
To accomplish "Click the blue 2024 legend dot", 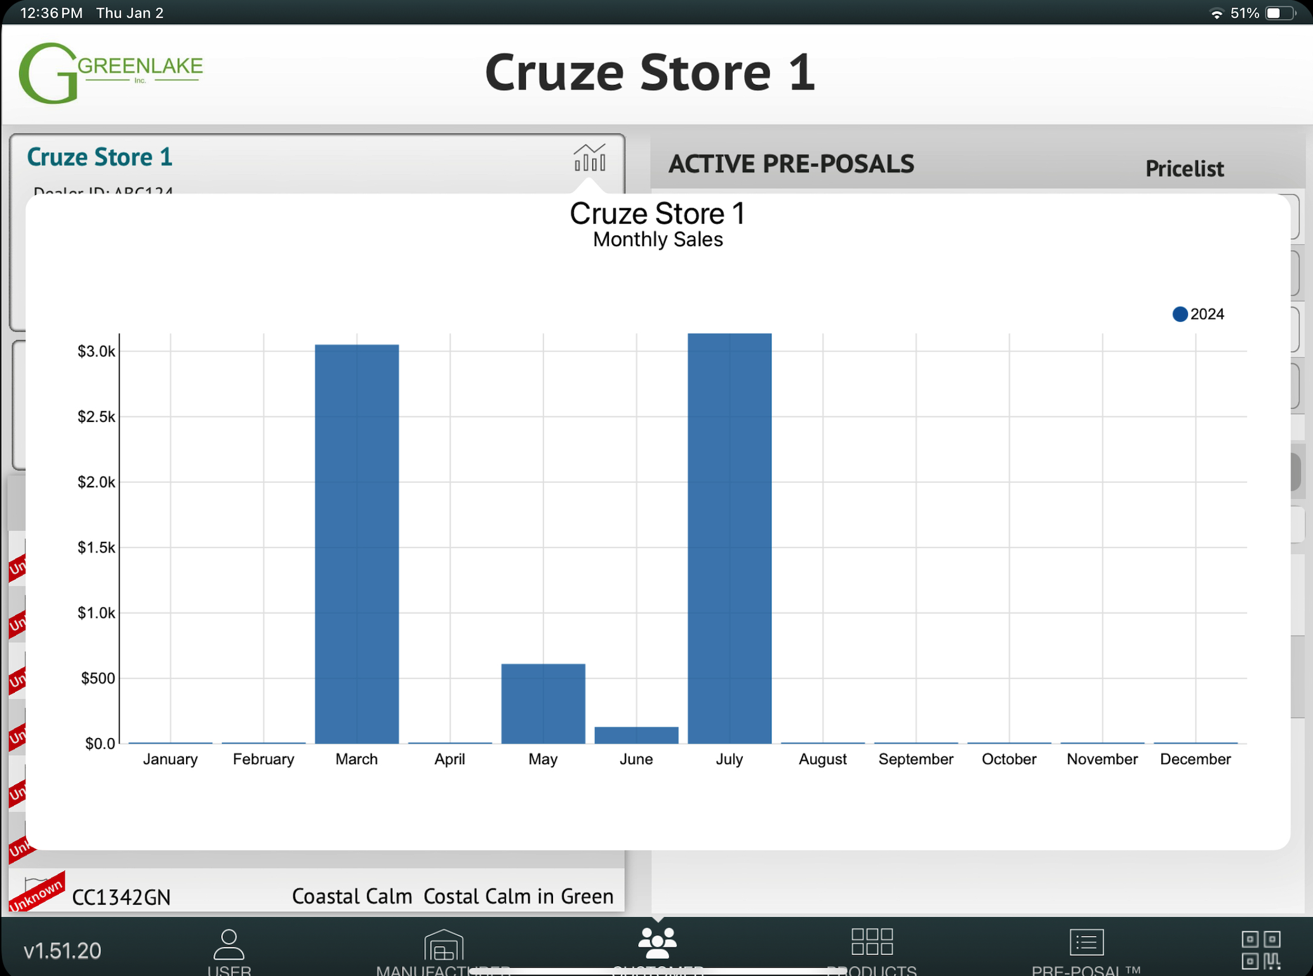I will click(1180, 314).
